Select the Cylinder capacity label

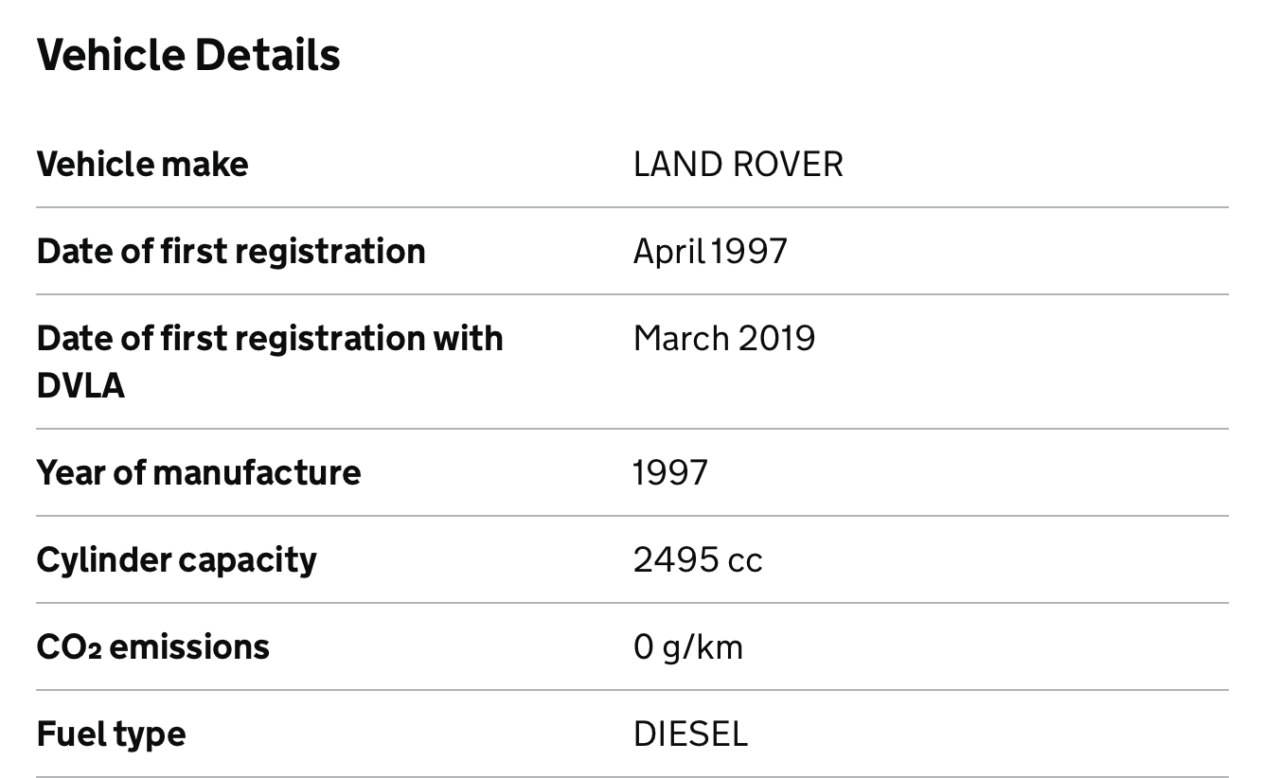pos(177,560)
